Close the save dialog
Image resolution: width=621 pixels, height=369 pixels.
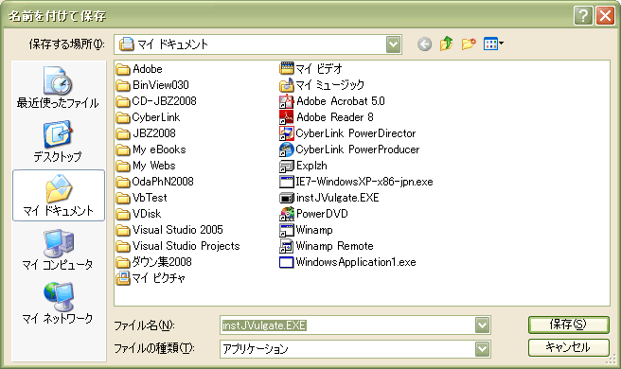pyautogui.click(x=605, y=16)
